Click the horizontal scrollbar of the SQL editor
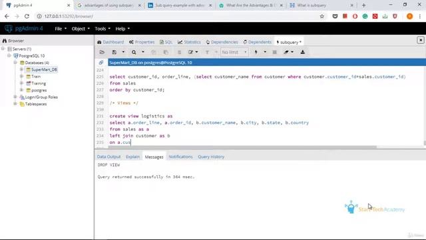Image resolution: width=426 pixels, height=240 pixels. pos(242,147)
